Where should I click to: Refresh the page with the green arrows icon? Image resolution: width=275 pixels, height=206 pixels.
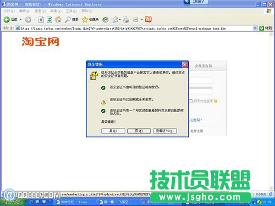[x=50, y=19]
